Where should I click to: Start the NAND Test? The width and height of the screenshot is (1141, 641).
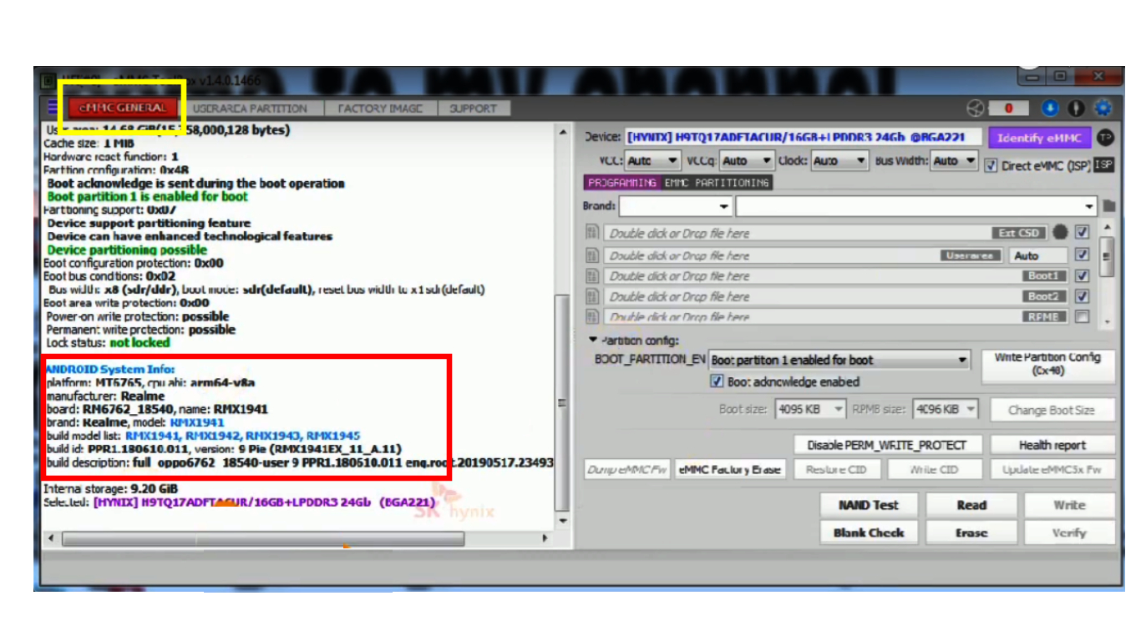869,505
